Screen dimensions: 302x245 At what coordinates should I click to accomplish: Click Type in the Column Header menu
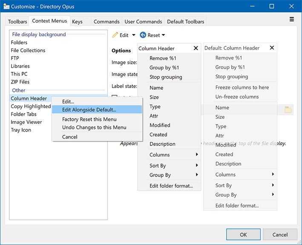point(170,106)
